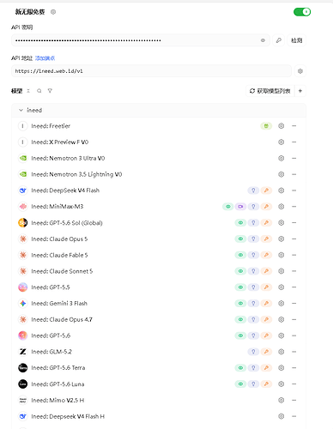Image resolution: width=333 pixels, height=429 pixels.
Task: Remove GPT-5.6 Luna model
Action: point(294,384)
